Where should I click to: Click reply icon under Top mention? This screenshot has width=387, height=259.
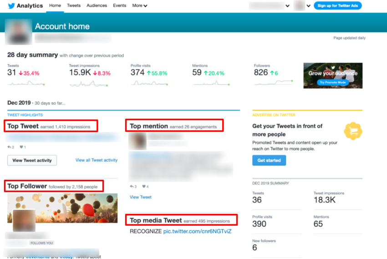click(x=132, y=186)
